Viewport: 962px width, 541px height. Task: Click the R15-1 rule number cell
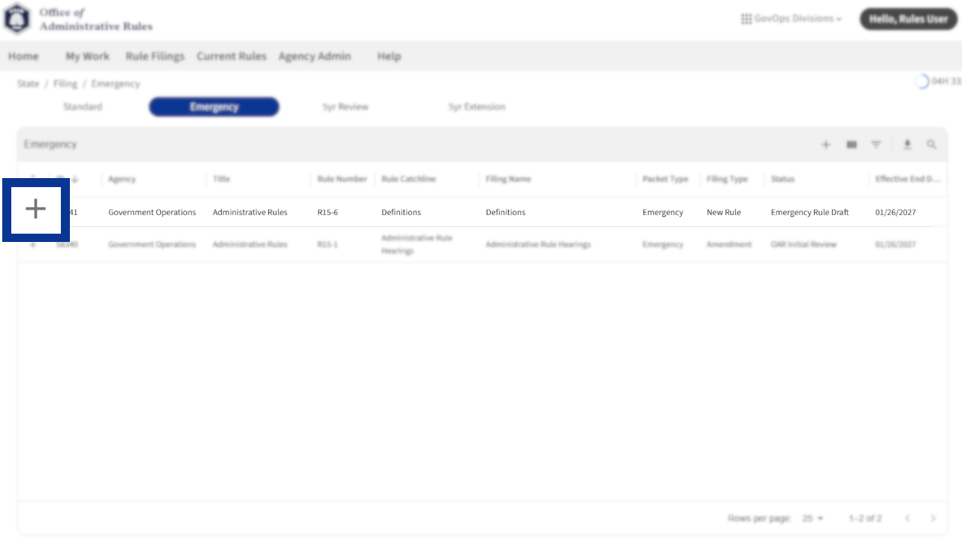point(328,244)
